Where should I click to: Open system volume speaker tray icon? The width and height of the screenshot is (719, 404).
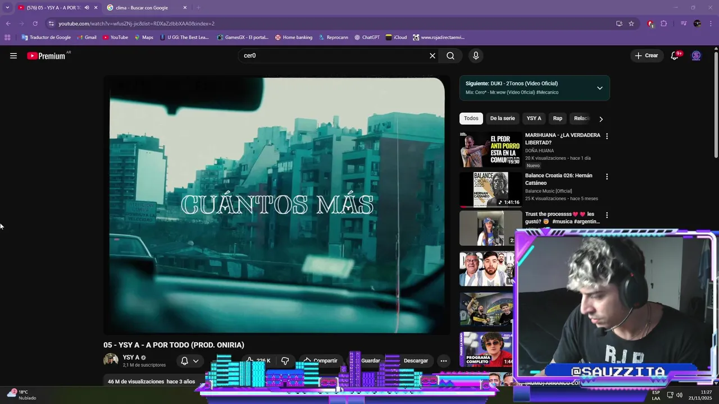(x=679, y=395)
